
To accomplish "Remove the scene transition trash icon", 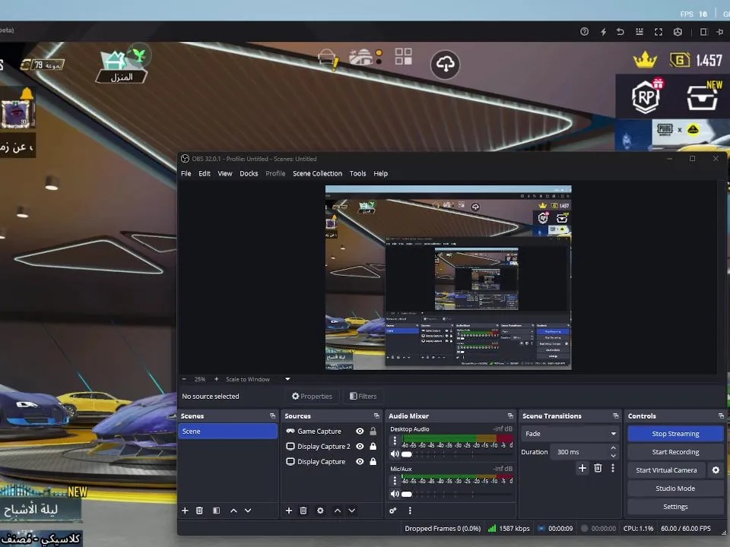I will (x=598, y=468).
